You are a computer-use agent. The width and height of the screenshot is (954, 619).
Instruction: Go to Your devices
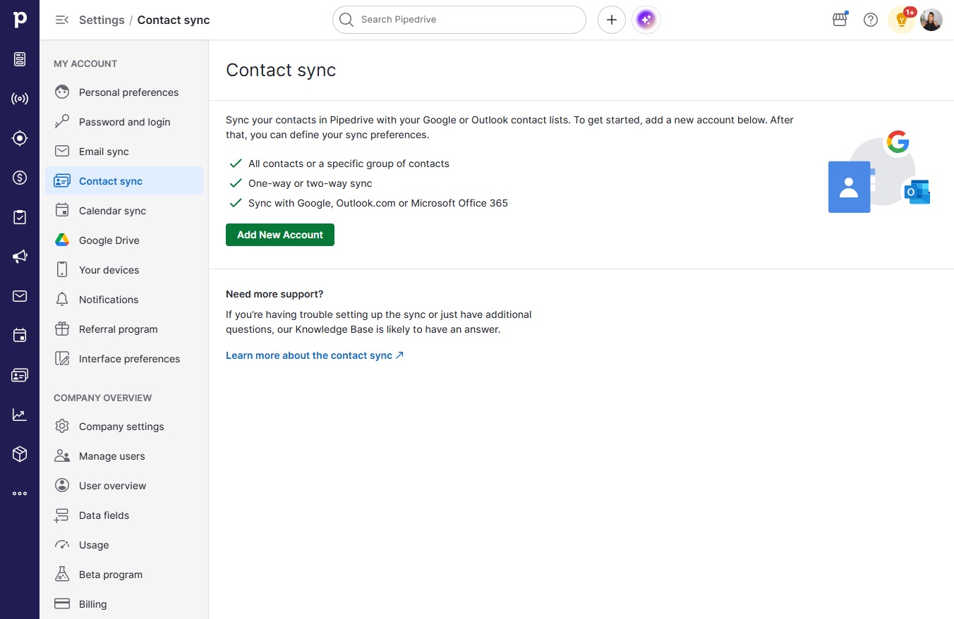point(124,270)
